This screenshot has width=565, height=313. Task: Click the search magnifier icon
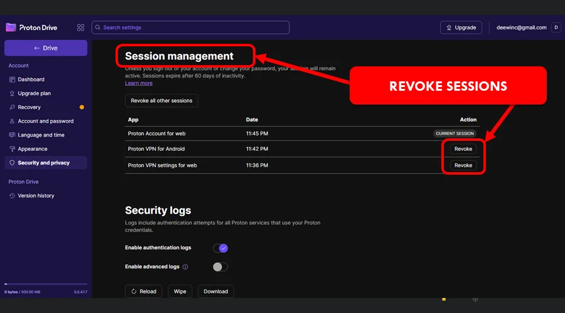[x=98, y=28]
